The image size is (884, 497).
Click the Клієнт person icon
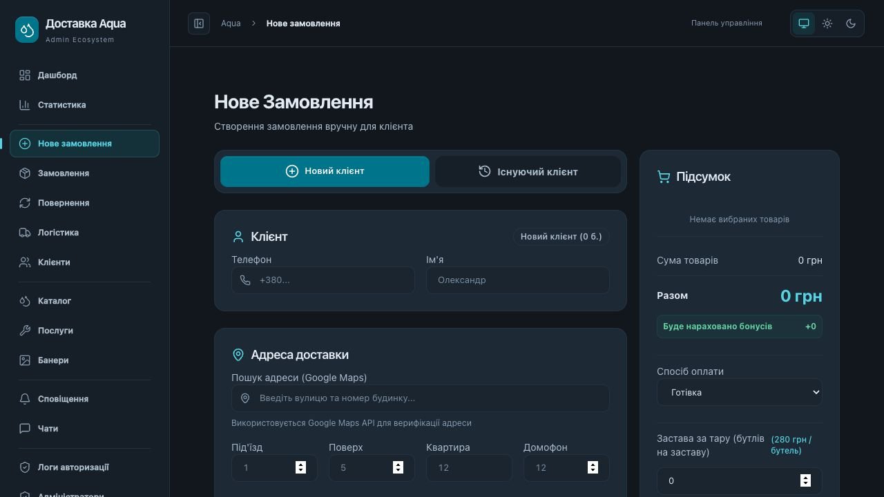pyautogui.click(x=238, y=237)
